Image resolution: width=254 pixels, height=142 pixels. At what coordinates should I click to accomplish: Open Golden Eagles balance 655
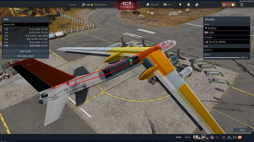(x=167, y=5)
